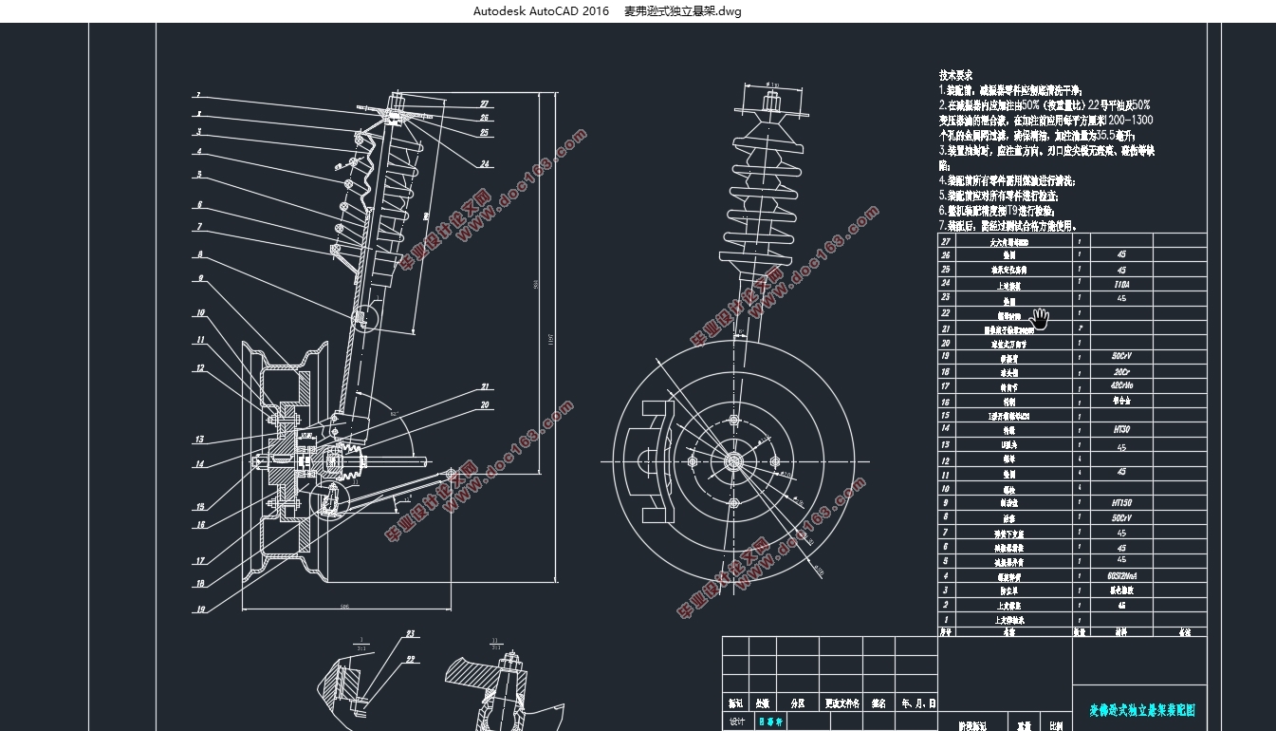Select the HT150 material cell in row 9
This screenshot has height=731, width=1276.
click(x=1121, y=503)
